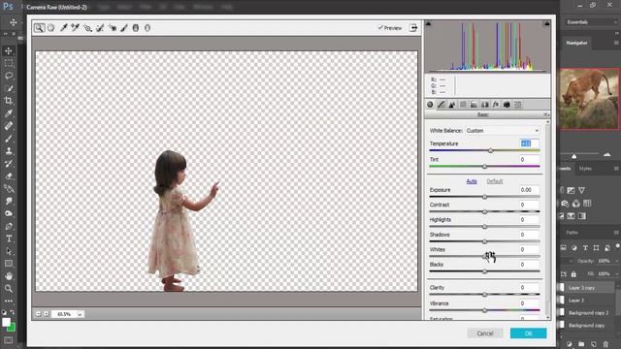Image resolution: width=621 pixels, height=349 pixels.
Task: Click the Temperature value field
Action: click(529, 143)
